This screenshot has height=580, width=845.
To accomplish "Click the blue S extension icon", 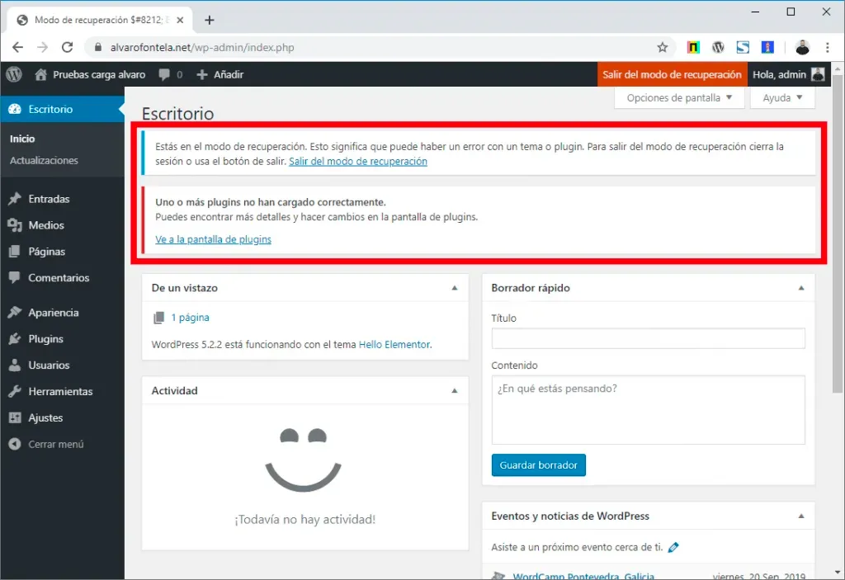I will coord(743,47).
